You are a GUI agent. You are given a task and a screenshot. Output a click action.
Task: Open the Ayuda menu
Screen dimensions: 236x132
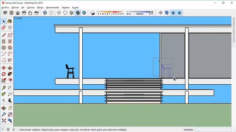coord(75,7)
